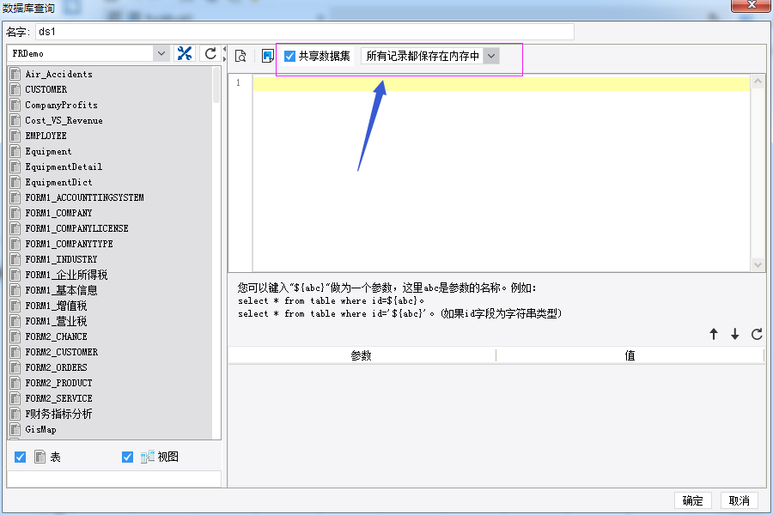Image resolution: width=773 pixels, height=515 pixels.
Task: Select the CompanyProfits table
Action: pyautogui.click(x=61, y=105)
